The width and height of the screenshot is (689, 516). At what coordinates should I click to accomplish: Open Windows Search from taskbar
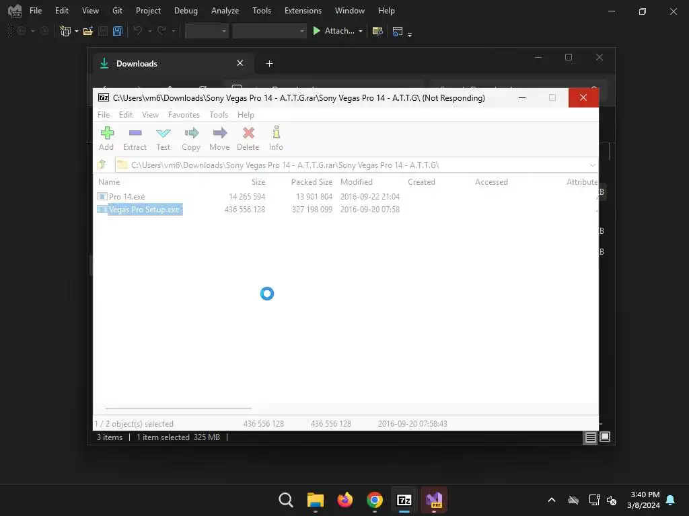[x=285, y=500]
